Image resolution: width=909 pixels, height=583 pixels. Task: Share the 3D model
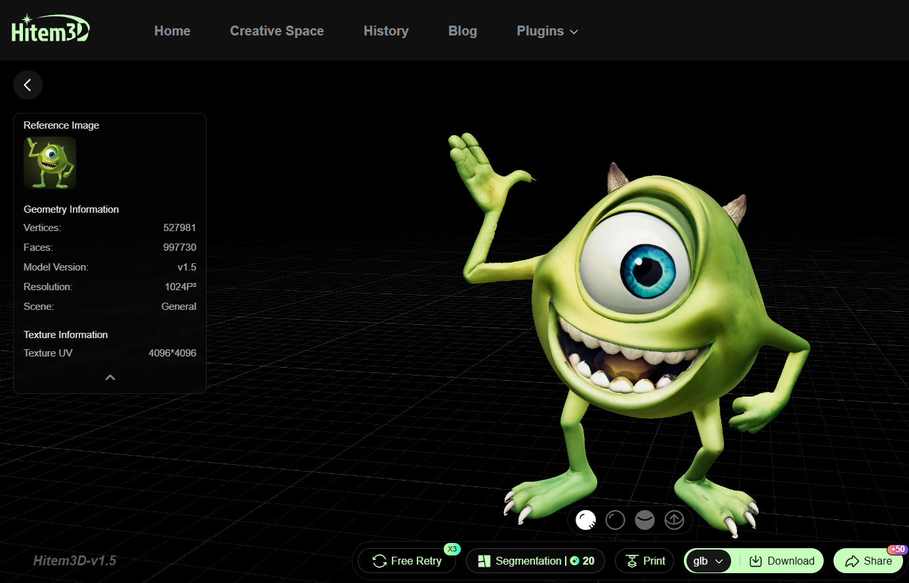[868, 561]
